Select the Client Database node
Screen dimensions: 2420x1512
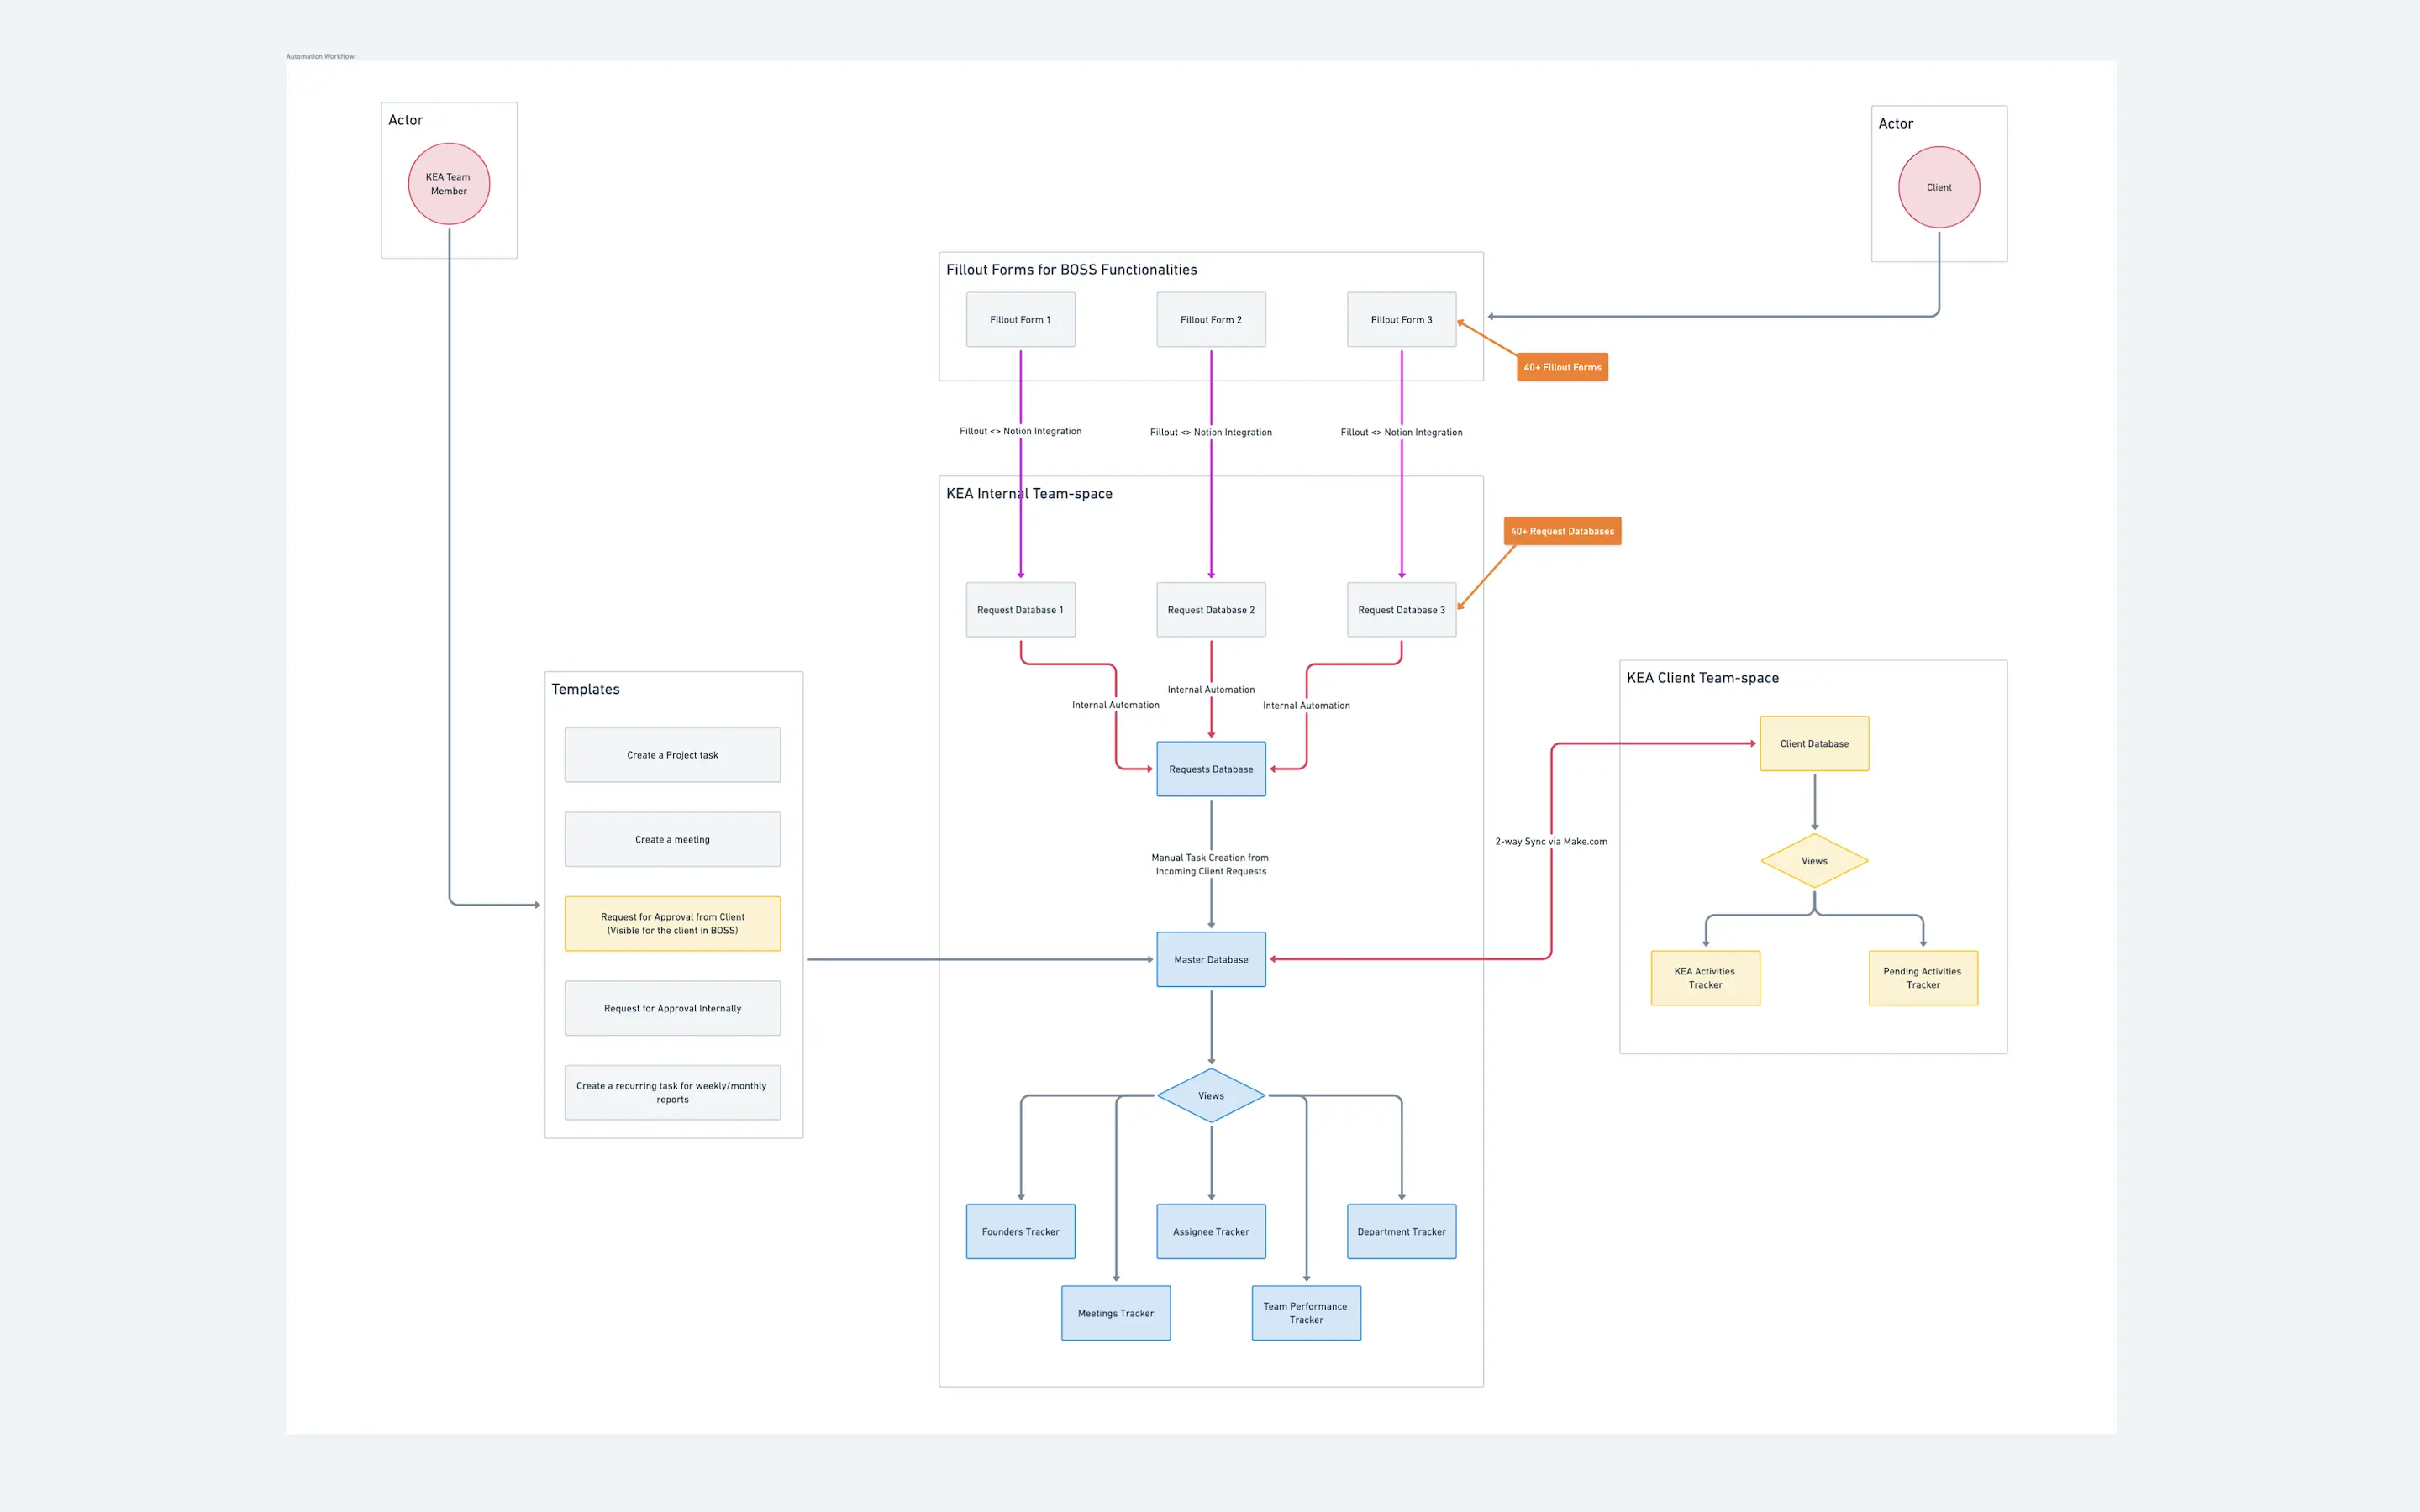point(1814,743)
